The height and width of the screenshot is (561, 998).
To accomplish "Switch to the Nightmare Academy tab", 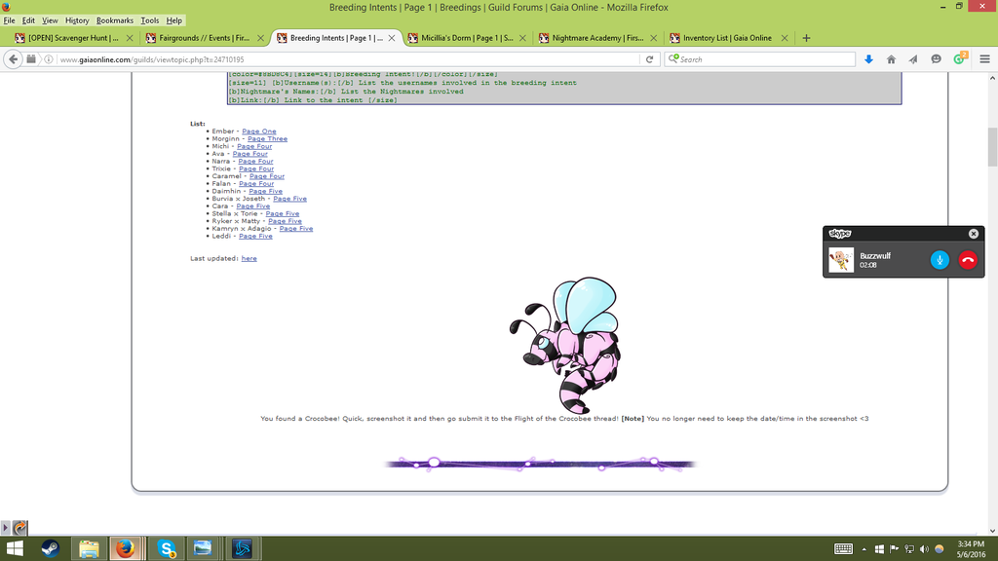I will [597, 38].
